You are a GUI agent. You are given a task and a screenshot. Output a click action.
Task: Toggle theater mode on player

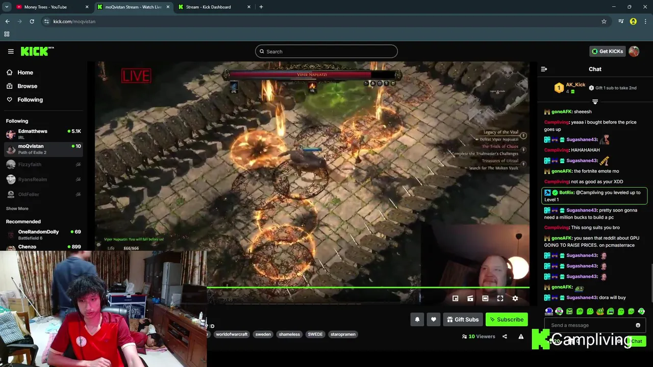click(485, 299)
